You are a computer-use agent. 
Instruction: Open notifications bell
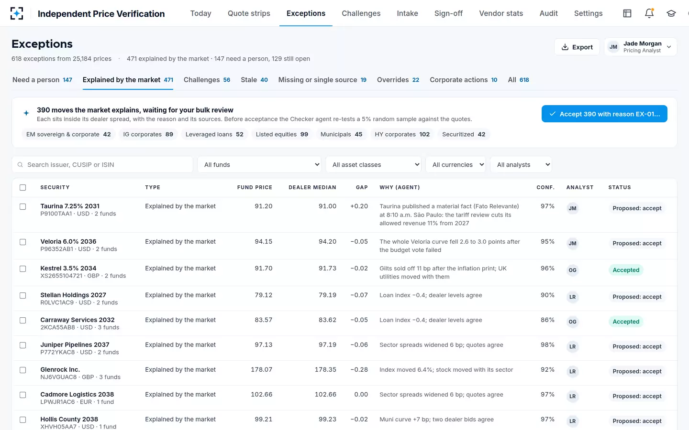[x=649, y=13]
